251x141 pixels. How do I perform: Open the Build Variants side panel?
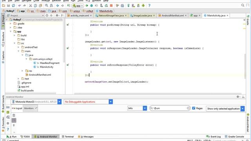coord(3,104)
